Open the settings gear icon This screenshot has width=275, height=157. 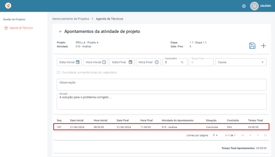[x=244, y=6]
